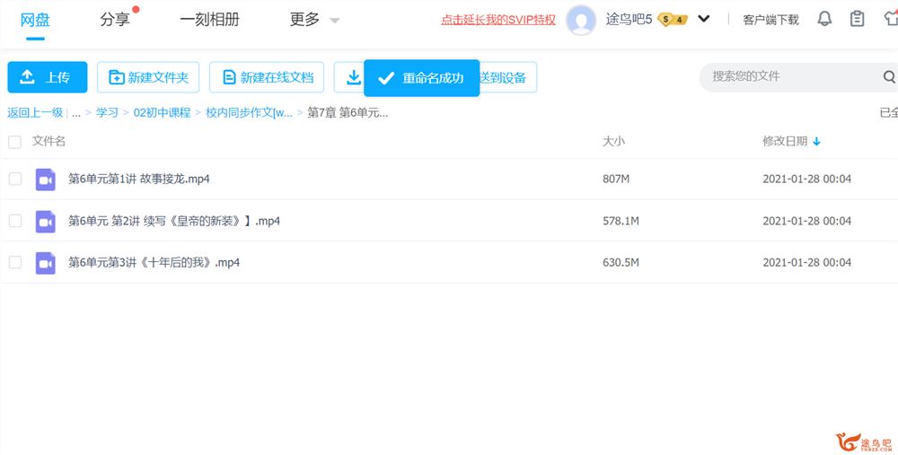Expand the 更多 menu
Viewport: 898px width, 455px height.
(314, 20)
